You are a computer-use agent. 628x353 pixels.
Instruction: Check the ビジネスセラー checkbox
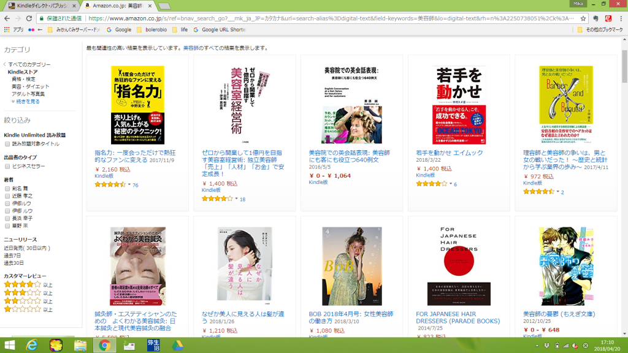click(x=7, y=167)
